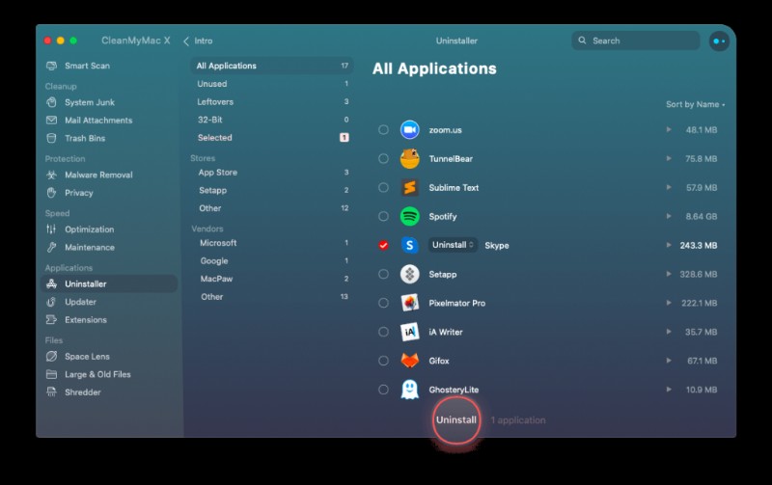Click the zoom.us app icon

click(409, 130)
